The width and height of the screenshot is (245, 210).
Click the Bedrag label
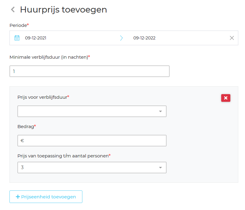(26, 126)
